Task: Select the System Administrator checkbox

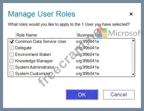Action: point(12,67)
